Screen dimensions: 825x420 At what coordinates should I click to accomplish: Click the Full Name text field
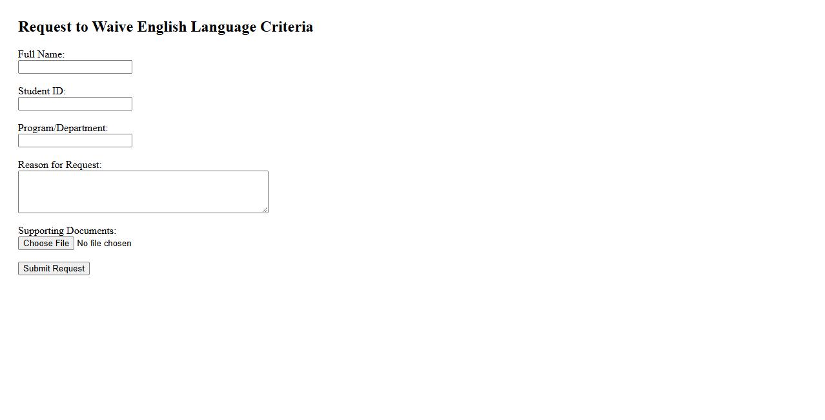click(75, 67)
